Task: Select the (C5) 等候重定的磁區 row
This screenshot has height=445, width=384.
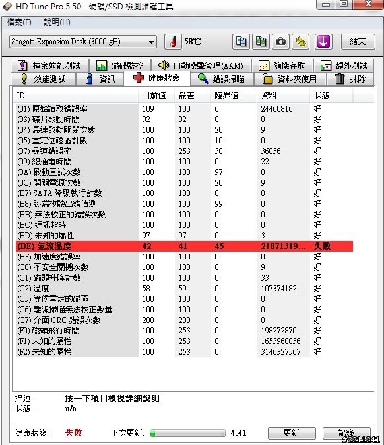Action: (x=184, y=299)
